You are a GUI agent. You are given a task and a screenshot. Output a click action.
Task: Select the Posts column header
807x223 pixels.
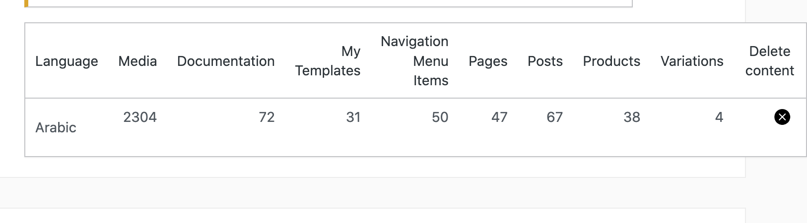point(545,61)
